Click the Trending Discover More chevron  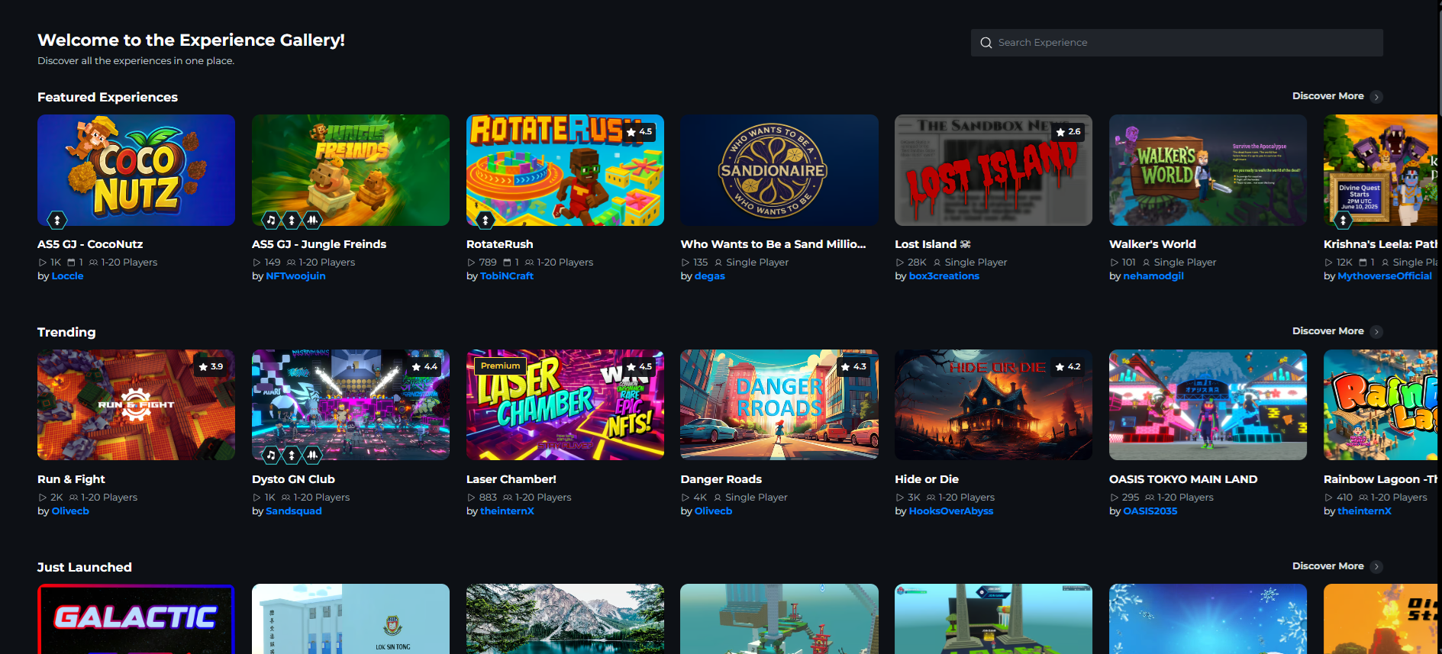[1376, 332]
